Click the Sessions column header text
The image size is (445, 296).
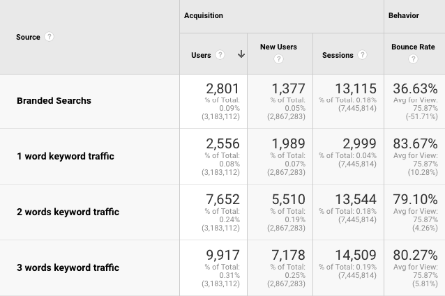[338, 55]
